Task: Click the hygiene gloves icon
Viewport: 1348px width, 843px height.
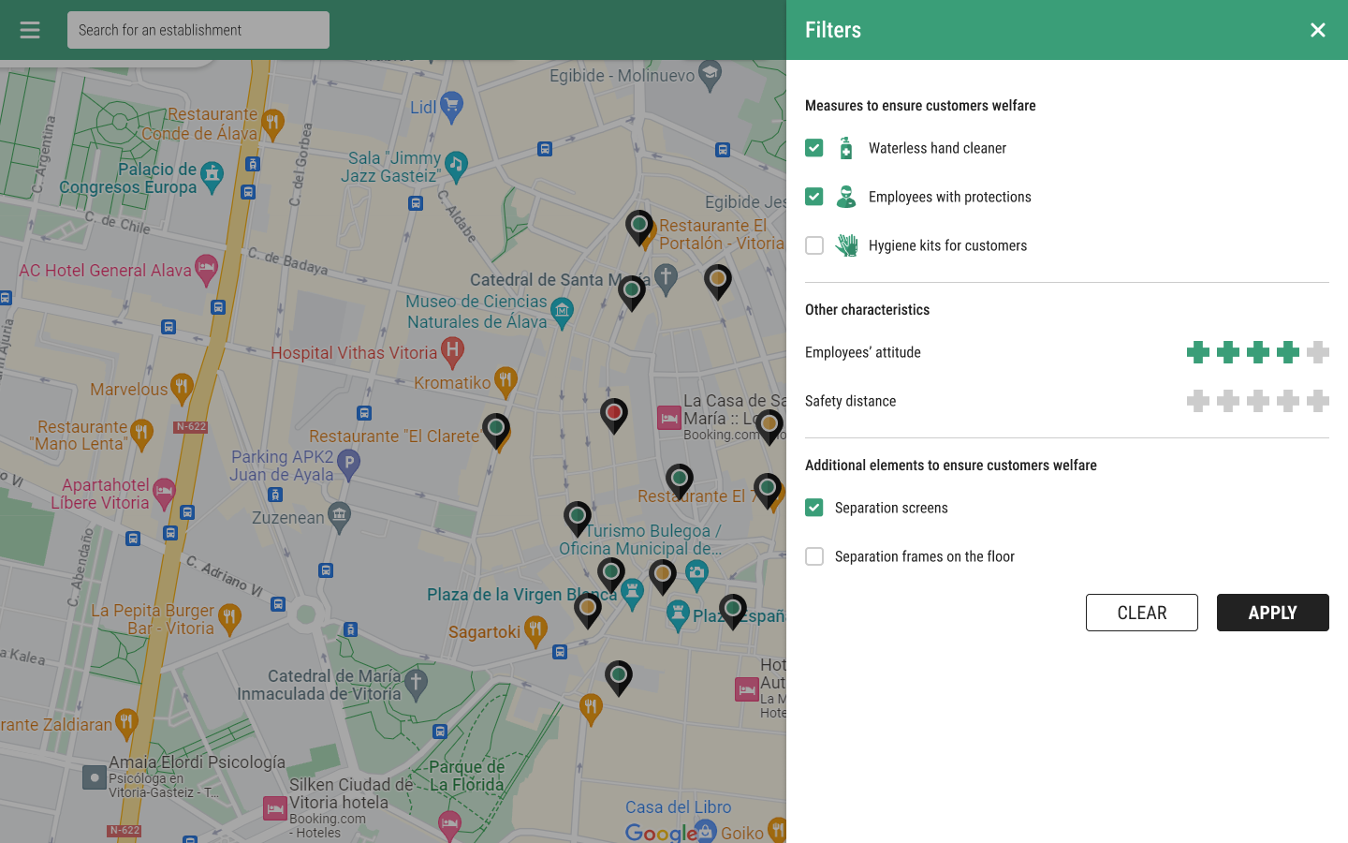Action: (x=846, y=245)
